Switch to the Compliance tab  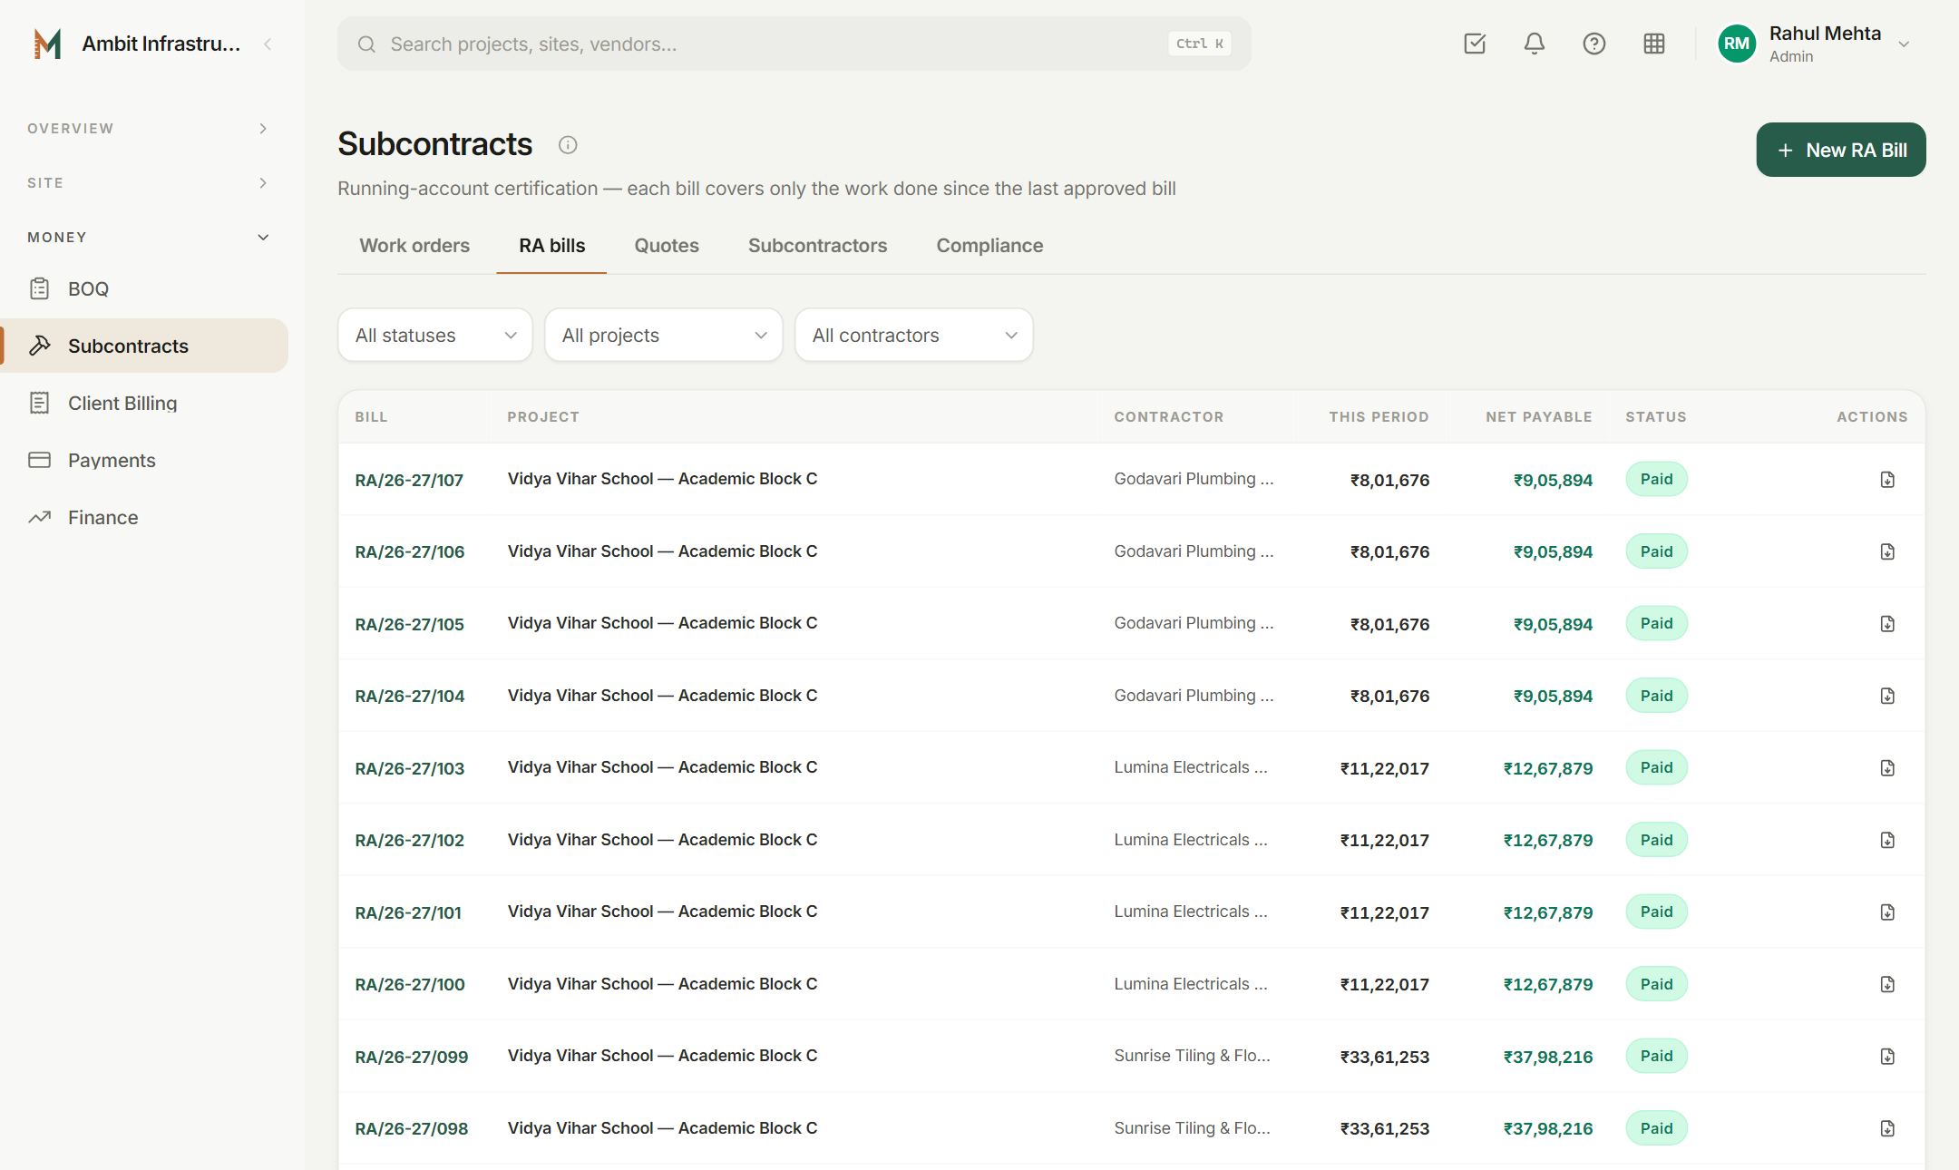(989, 246)
